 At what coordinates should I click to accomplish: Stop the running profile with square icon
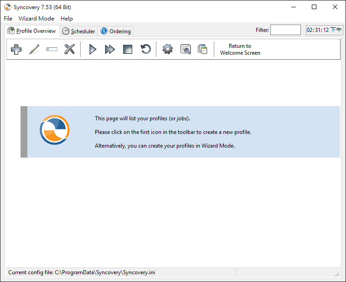click(x=128, y=49)
